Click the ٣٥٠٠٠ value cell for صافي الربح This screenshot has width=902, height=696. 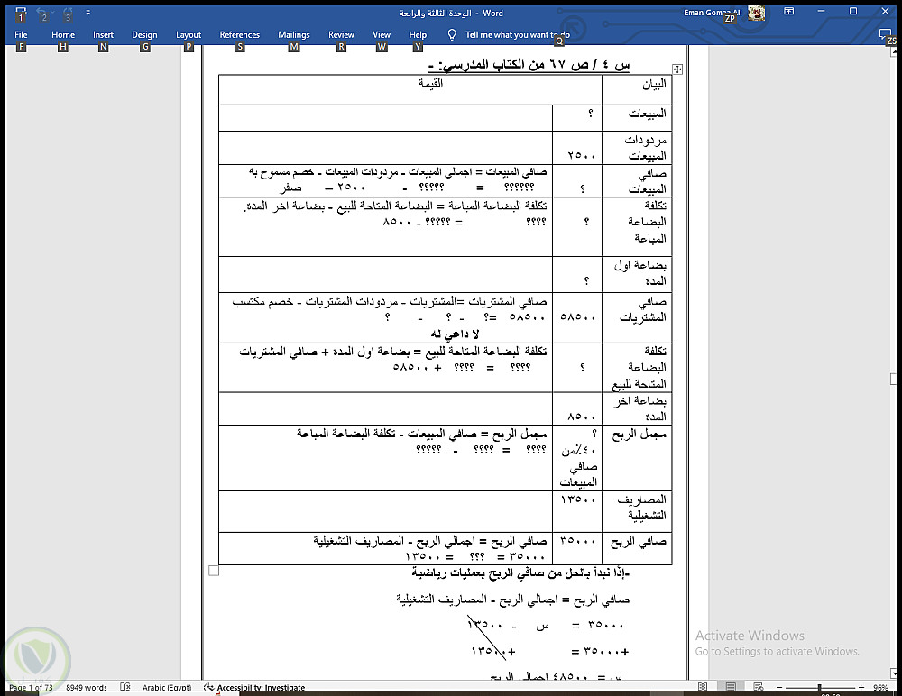click(577, 548)
